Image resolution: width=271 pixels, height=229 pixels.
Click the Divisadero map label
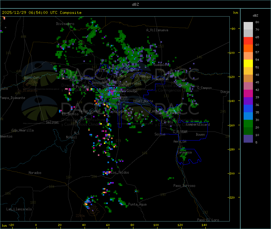click(65, 24)
